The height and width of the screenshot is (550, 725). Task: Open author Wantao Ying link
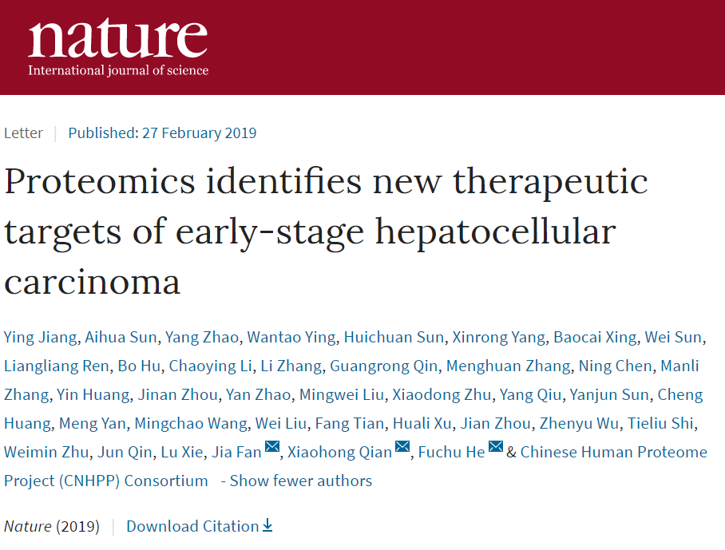point(291,338)
